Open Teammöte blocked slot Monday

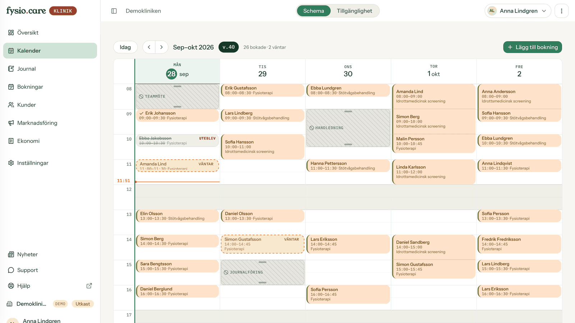click(178, 97)
